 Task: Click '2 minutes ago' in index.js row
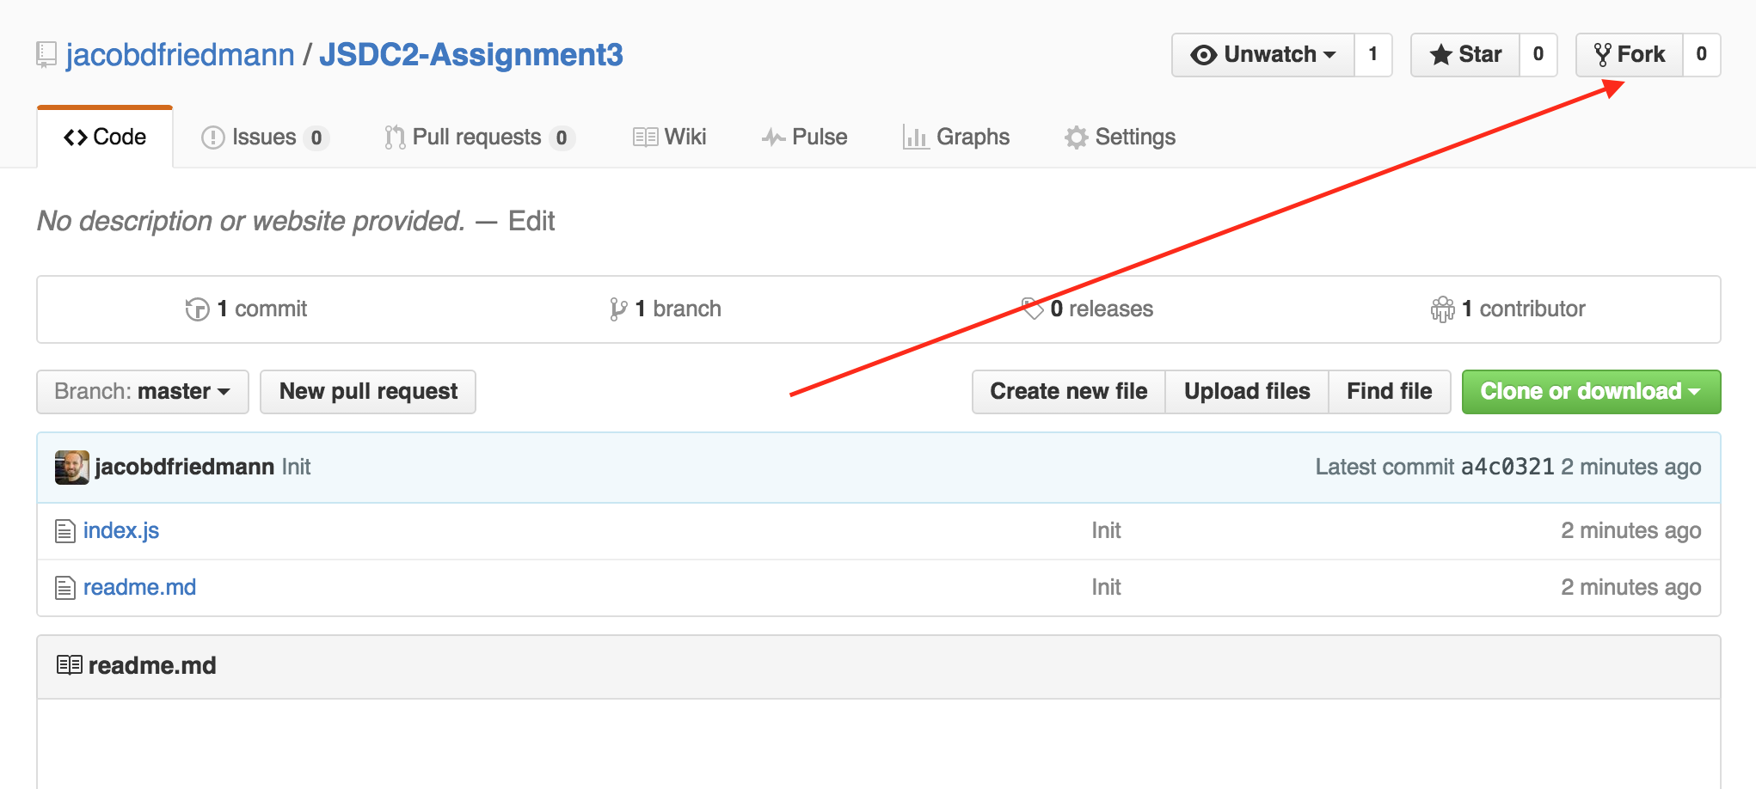click(1631, 531)
